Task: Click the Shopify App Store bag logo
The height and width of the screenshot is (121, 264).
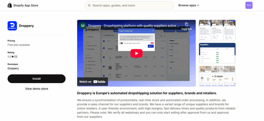Action: 10,5
